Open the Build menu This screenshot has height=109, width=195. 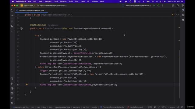tap(71, 1)
